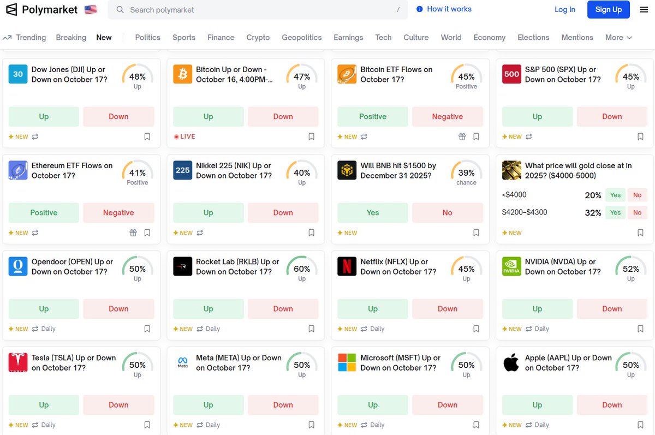Image resolution: width=655 pixels, height=435 pixels.
Task: Bet Up on Microsoft (MSFT)
Action: click(373, 404)
